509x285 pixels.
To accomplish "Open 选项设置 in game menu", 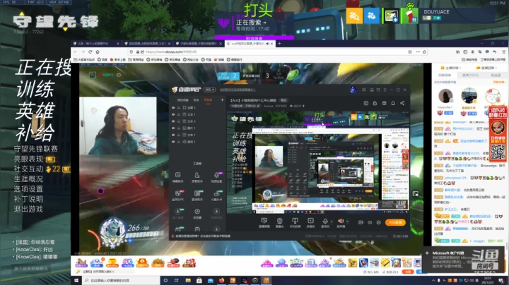I will pyautogui.click(x=28, y=189).
